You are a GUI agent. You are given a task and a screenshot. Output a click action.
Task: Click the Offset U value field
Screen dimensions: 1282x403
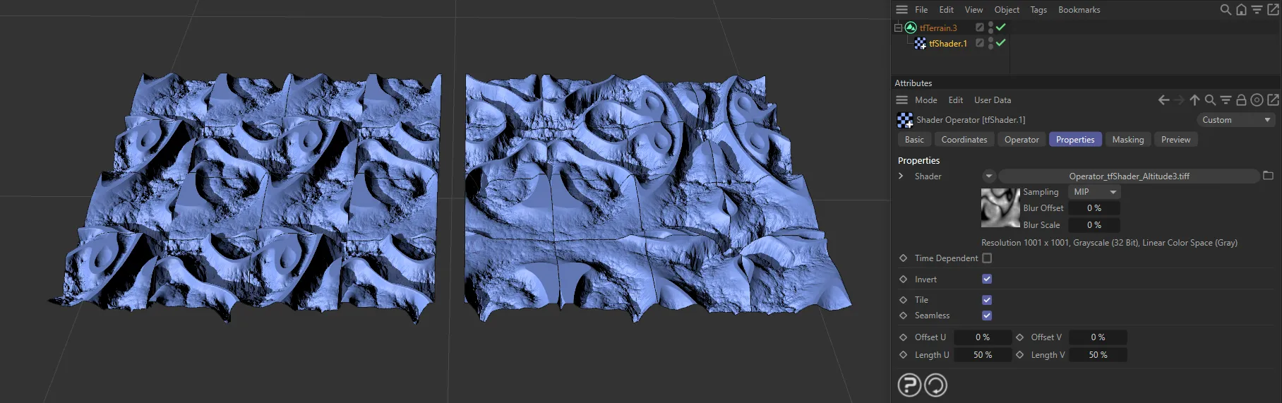pos(983,337)
